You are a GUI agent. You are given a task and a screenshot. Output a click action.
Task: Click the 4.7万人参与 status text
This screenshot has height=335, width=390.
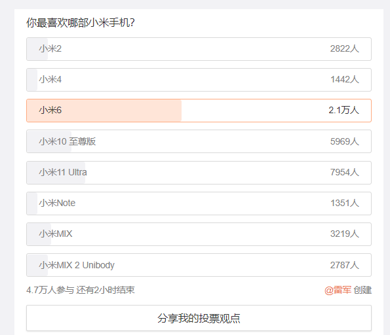(50, 290)
